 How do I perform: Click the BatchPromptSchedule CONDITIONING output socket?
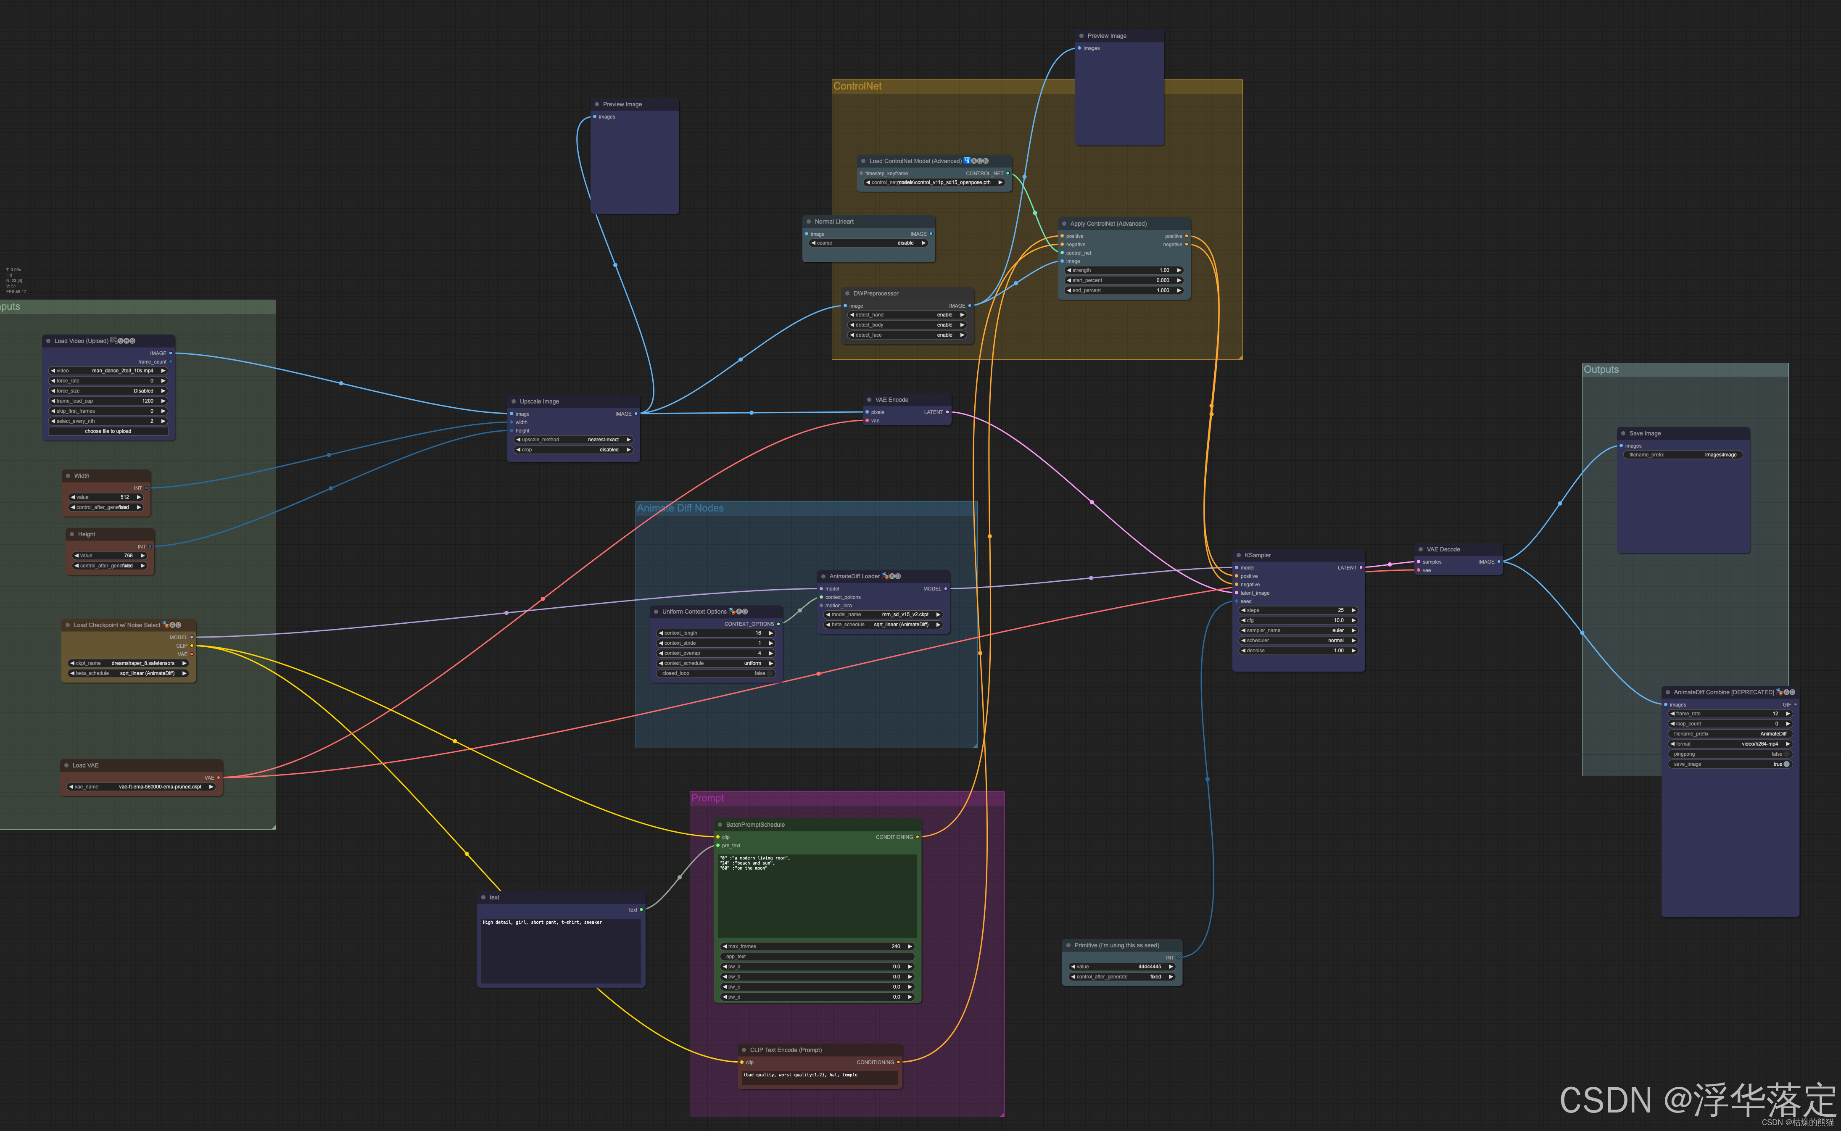[917, 837]
